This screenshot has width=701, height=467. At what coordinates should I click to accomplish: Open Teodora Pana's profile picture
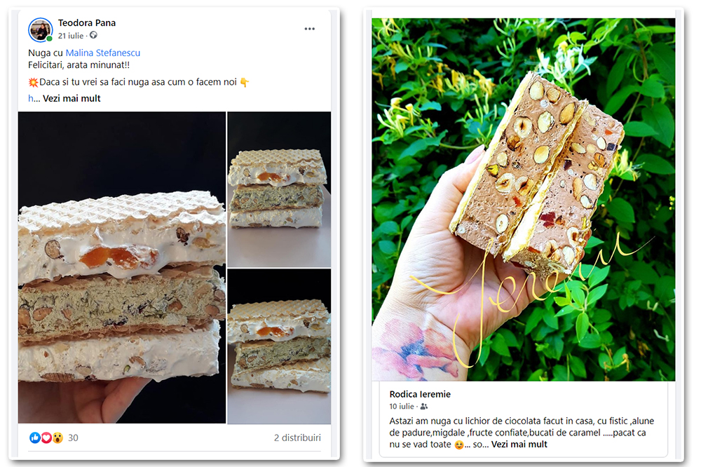coord(40,29)
